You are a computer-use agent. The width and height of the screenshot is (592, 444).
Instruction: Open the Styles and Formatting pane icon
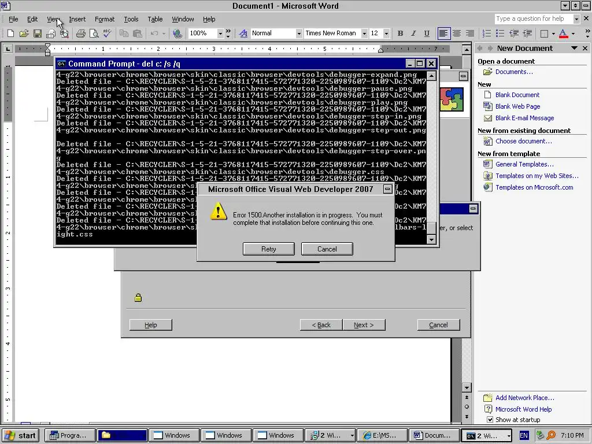243,33
